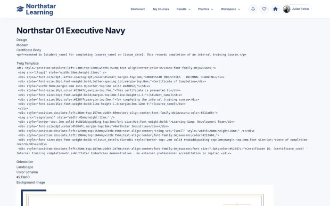Click the Northstar Learning graduation cap logo
The image size is (330, 206).
click(x=20, y=9)
